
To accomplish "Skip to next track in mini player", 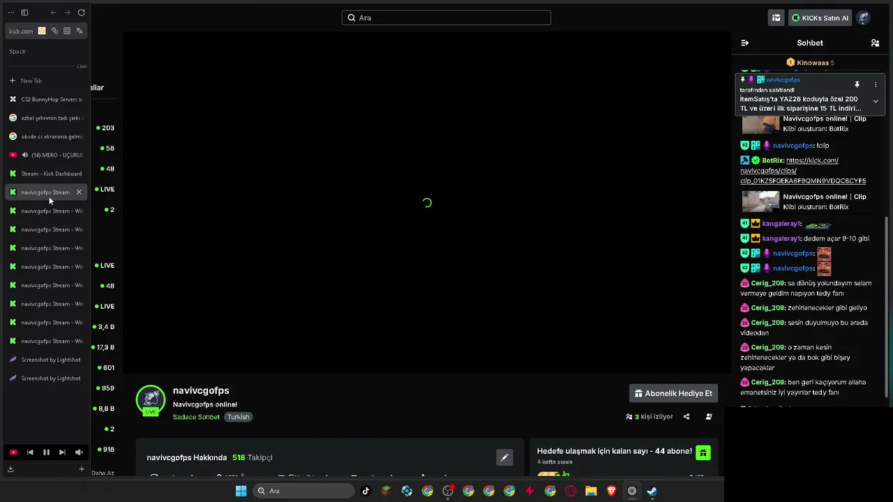I will click(x=62, y=452).
